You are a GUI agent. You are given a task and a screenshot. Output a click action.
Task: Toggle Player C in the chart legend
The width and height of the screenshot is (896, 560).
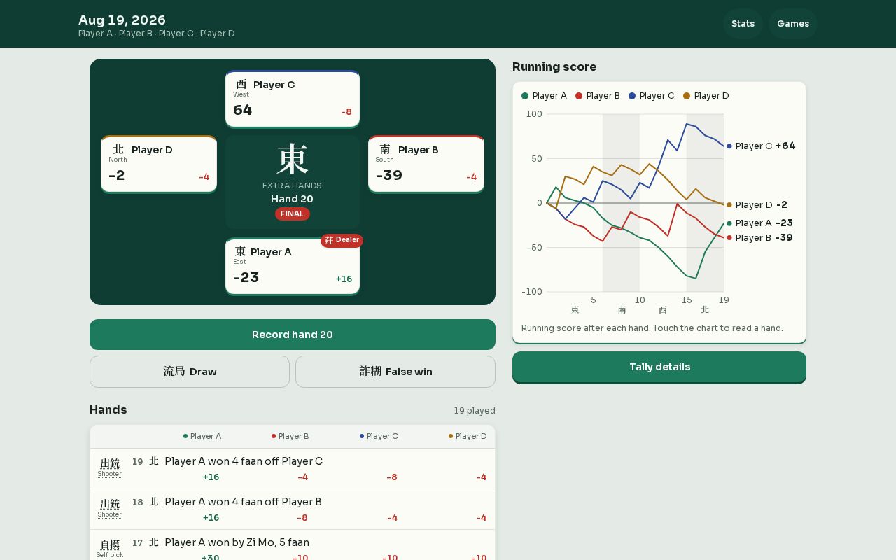(x=652, y=96)
